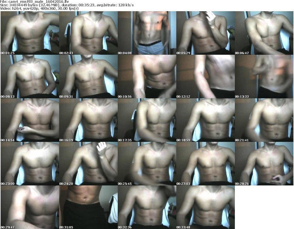Open the frame at 00:10:56
This screenshot has height=229, width=294.
147,77
